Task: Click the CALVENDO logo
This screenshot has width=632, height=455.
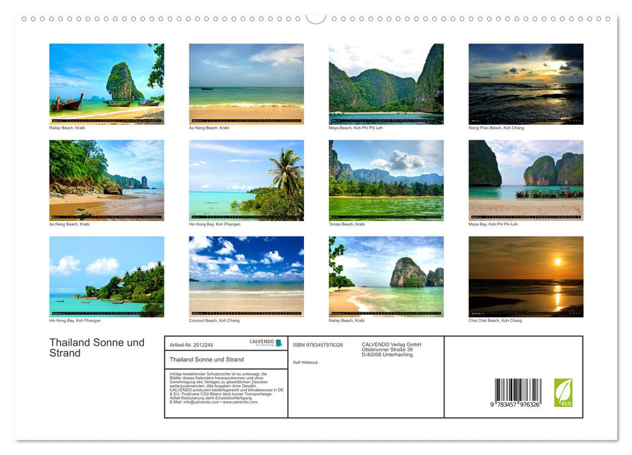Action: click(x=266, y=343)
